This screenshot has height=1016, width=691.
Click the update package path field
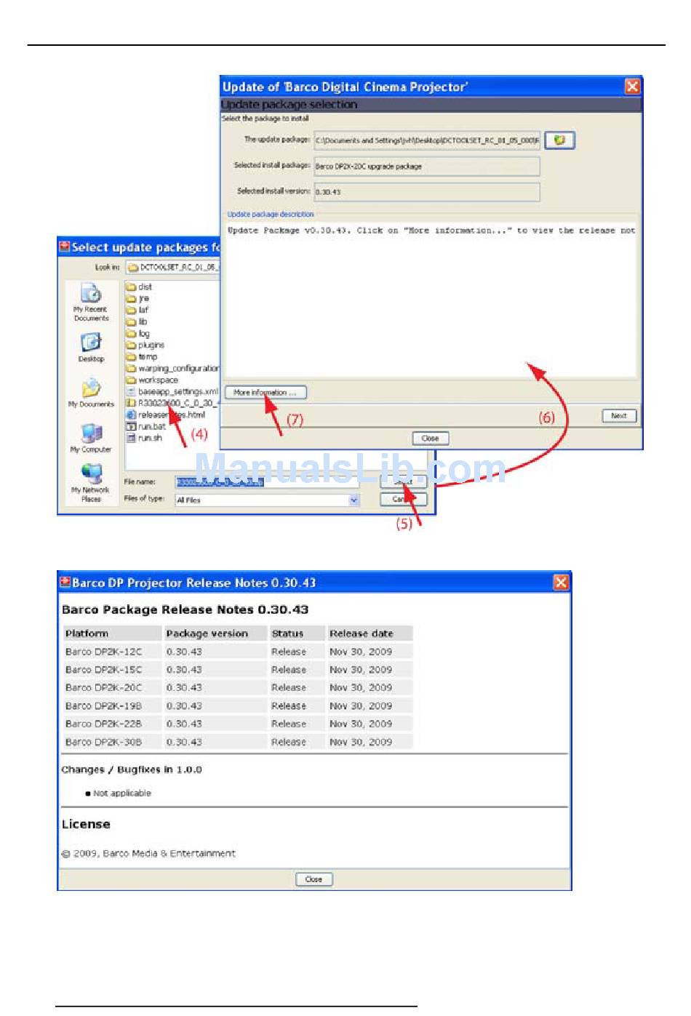pos(427,140)
